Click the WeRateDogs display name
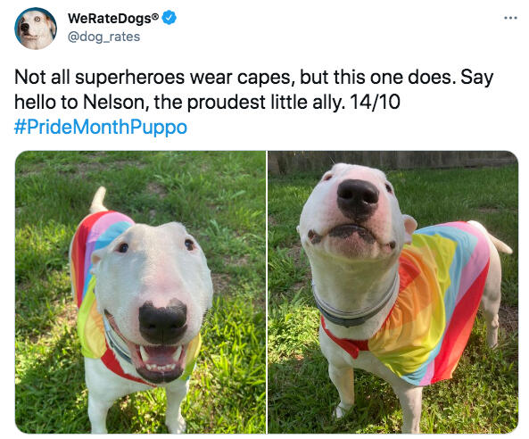 (110, 18)
